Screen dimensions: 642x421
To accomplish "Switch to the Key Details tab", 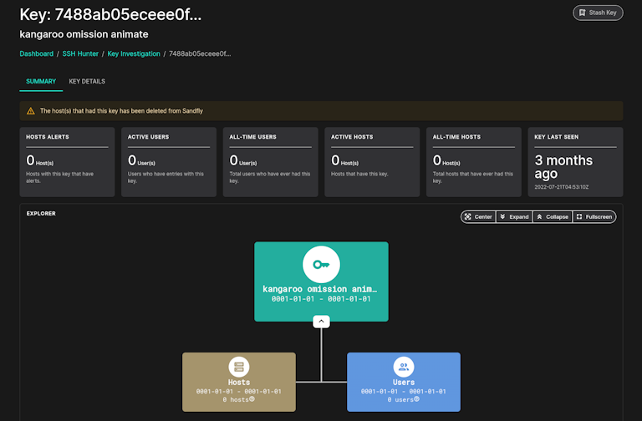I will click(x=87, y=81).
